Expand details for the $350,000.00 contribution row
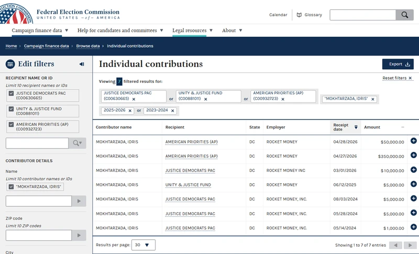The image size is (419, 254). tap(413, 155)
